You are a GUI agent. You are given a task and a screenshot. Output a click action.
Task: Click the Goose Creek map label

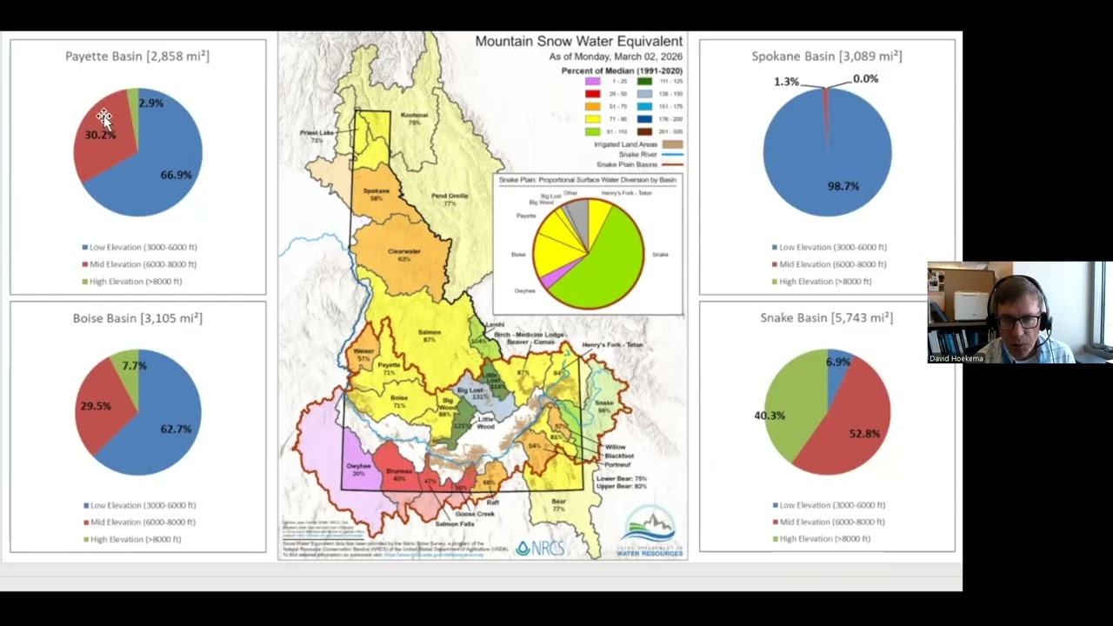tap(476, 514)
